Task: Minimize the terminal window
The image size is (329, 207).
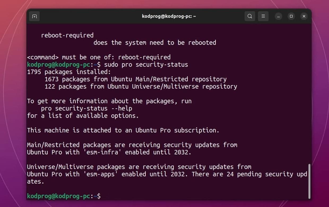Action: click(279, 16)
